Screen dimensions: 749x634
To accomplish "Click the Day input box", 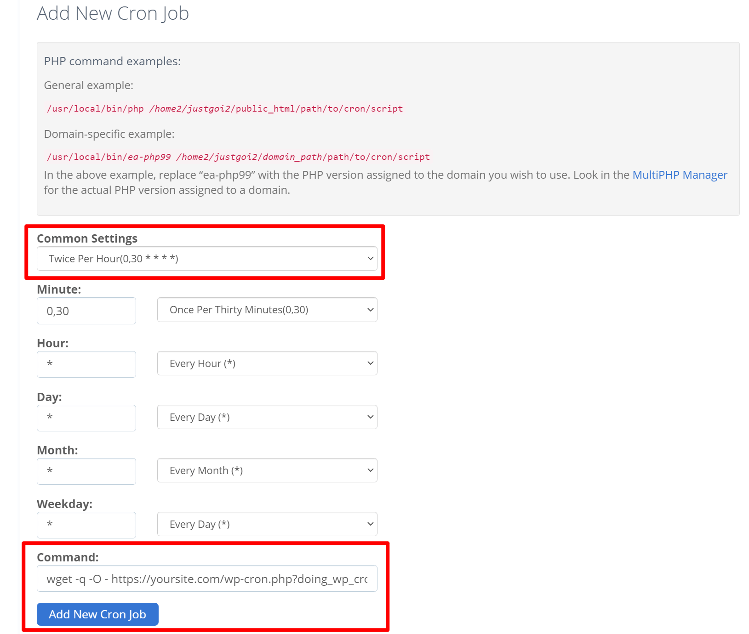I will (86, 418).
